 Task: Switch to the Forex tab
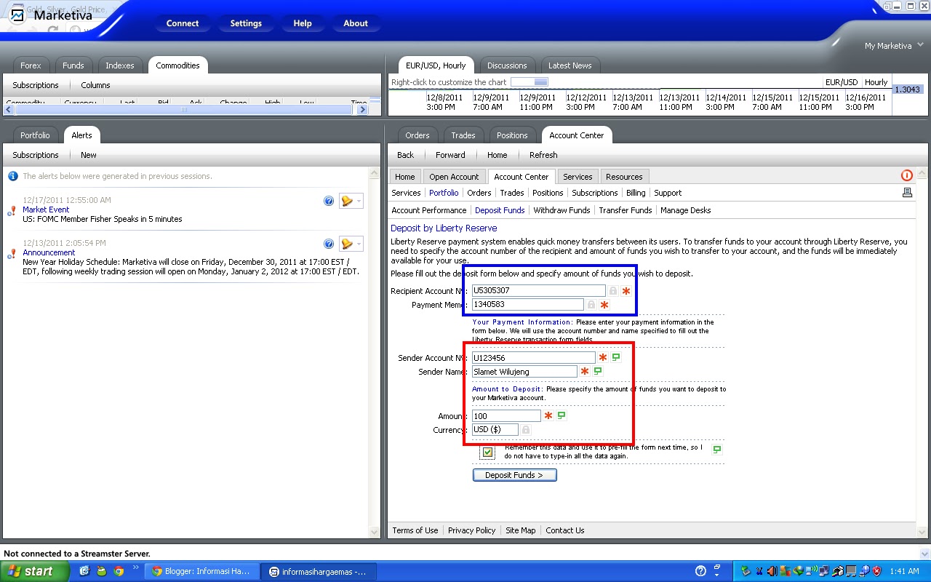click(x=31, y=65)
